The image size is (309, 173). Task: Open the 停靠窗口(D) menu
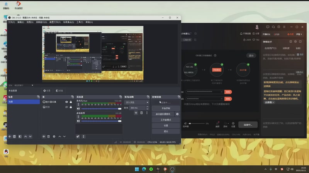click(x=41, y=22)
